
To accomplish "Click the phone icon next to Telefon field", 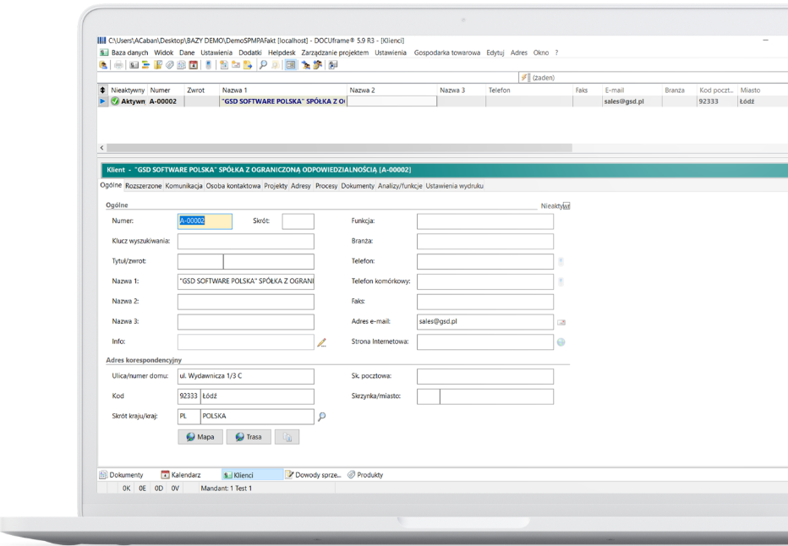I will point(561,262).
